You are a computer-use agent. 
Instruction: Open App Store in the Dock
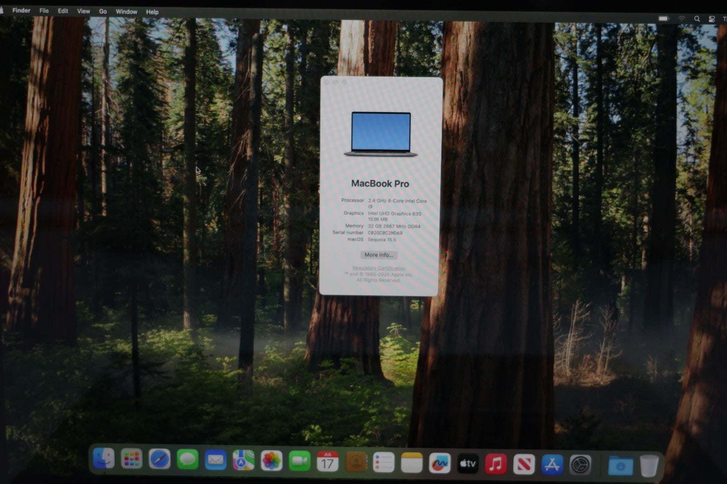(552, 464)
